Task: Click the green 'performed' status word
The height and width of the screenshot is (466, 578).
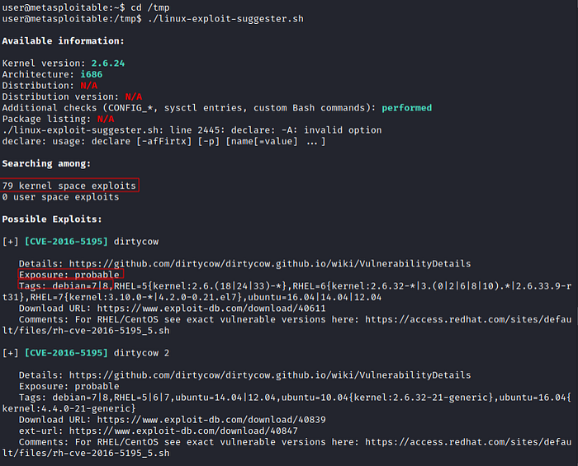Action: click(x=406, y=108)
